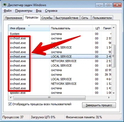Click NETWORK SERVICE in row with memory 2 53
This screenshot has height=122, width=124.
pos(64,61)
